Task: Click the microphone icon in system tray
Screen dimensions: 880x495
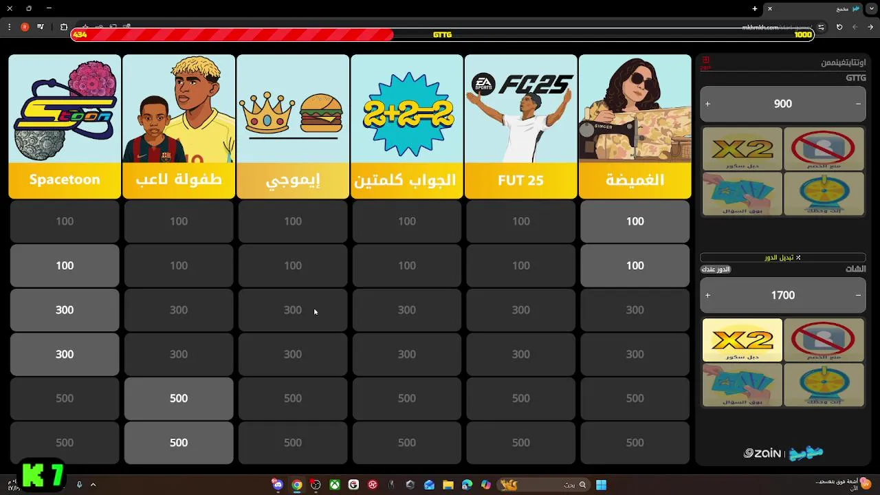Action: click(79, 485)
